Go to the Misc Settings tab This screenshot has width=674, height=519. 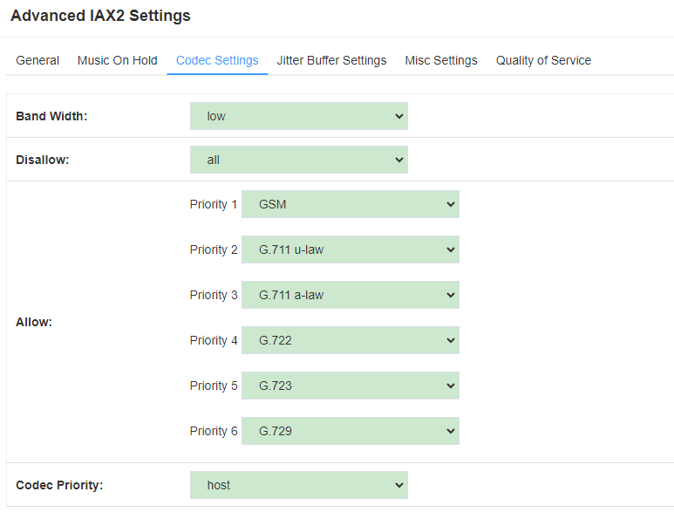(x=441, y=60)
